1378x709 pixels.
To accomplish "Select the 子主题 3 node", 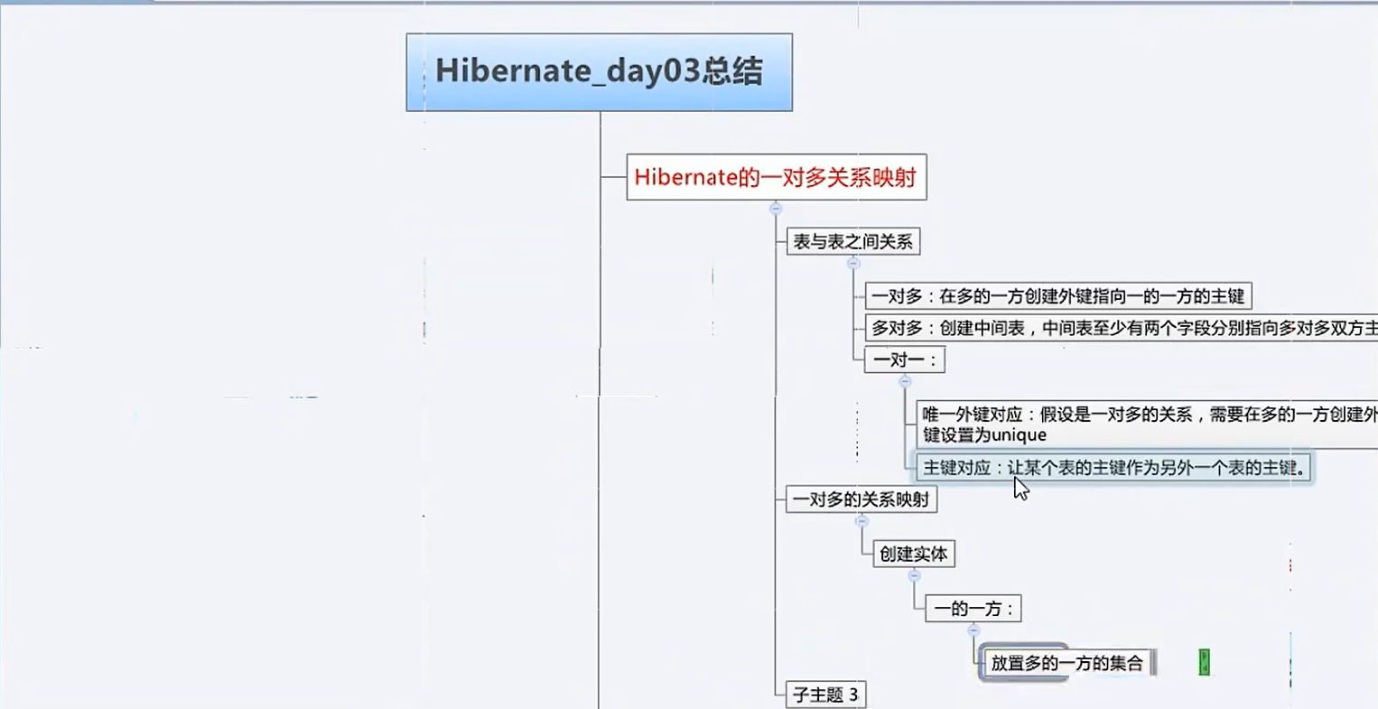I will pos(826,695).
